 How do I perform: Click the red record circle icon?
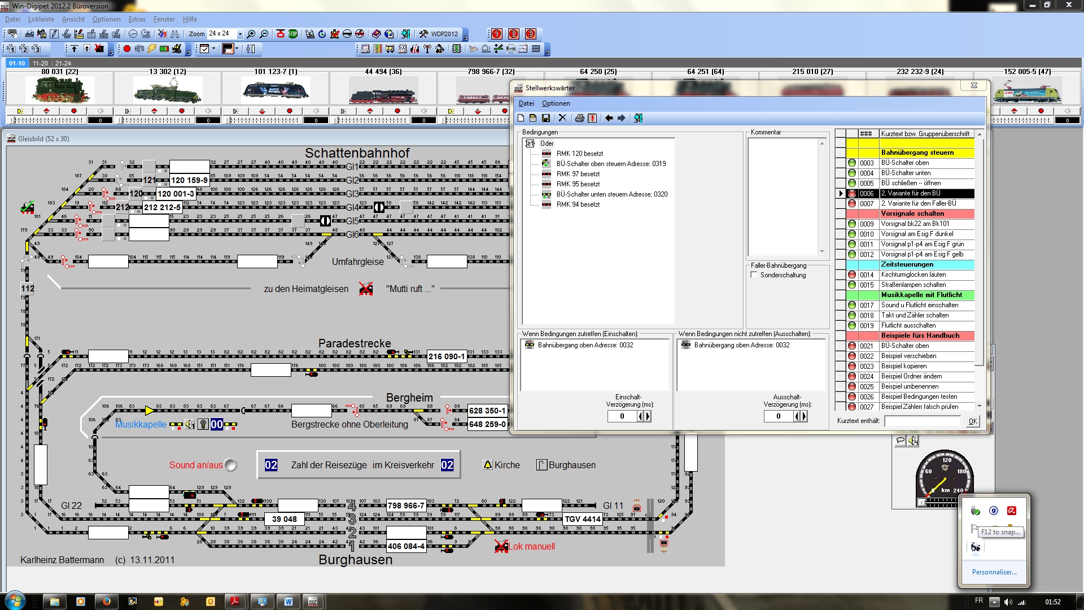[127, 49]
